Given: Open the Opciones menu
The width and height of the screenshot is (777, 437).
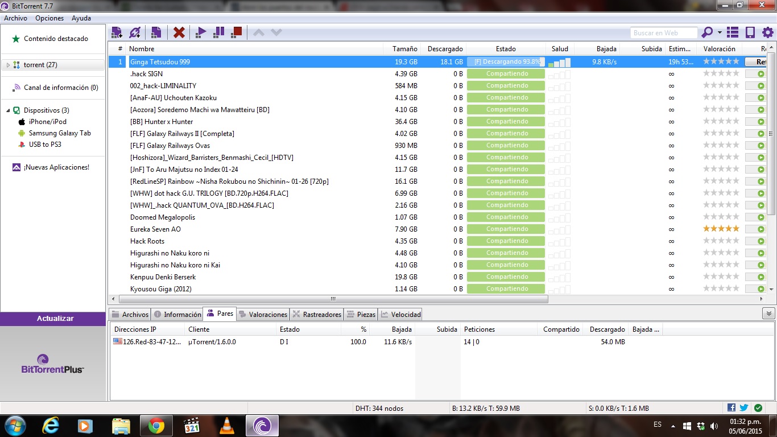Looking at the screenshot, I should coord(49,18).
